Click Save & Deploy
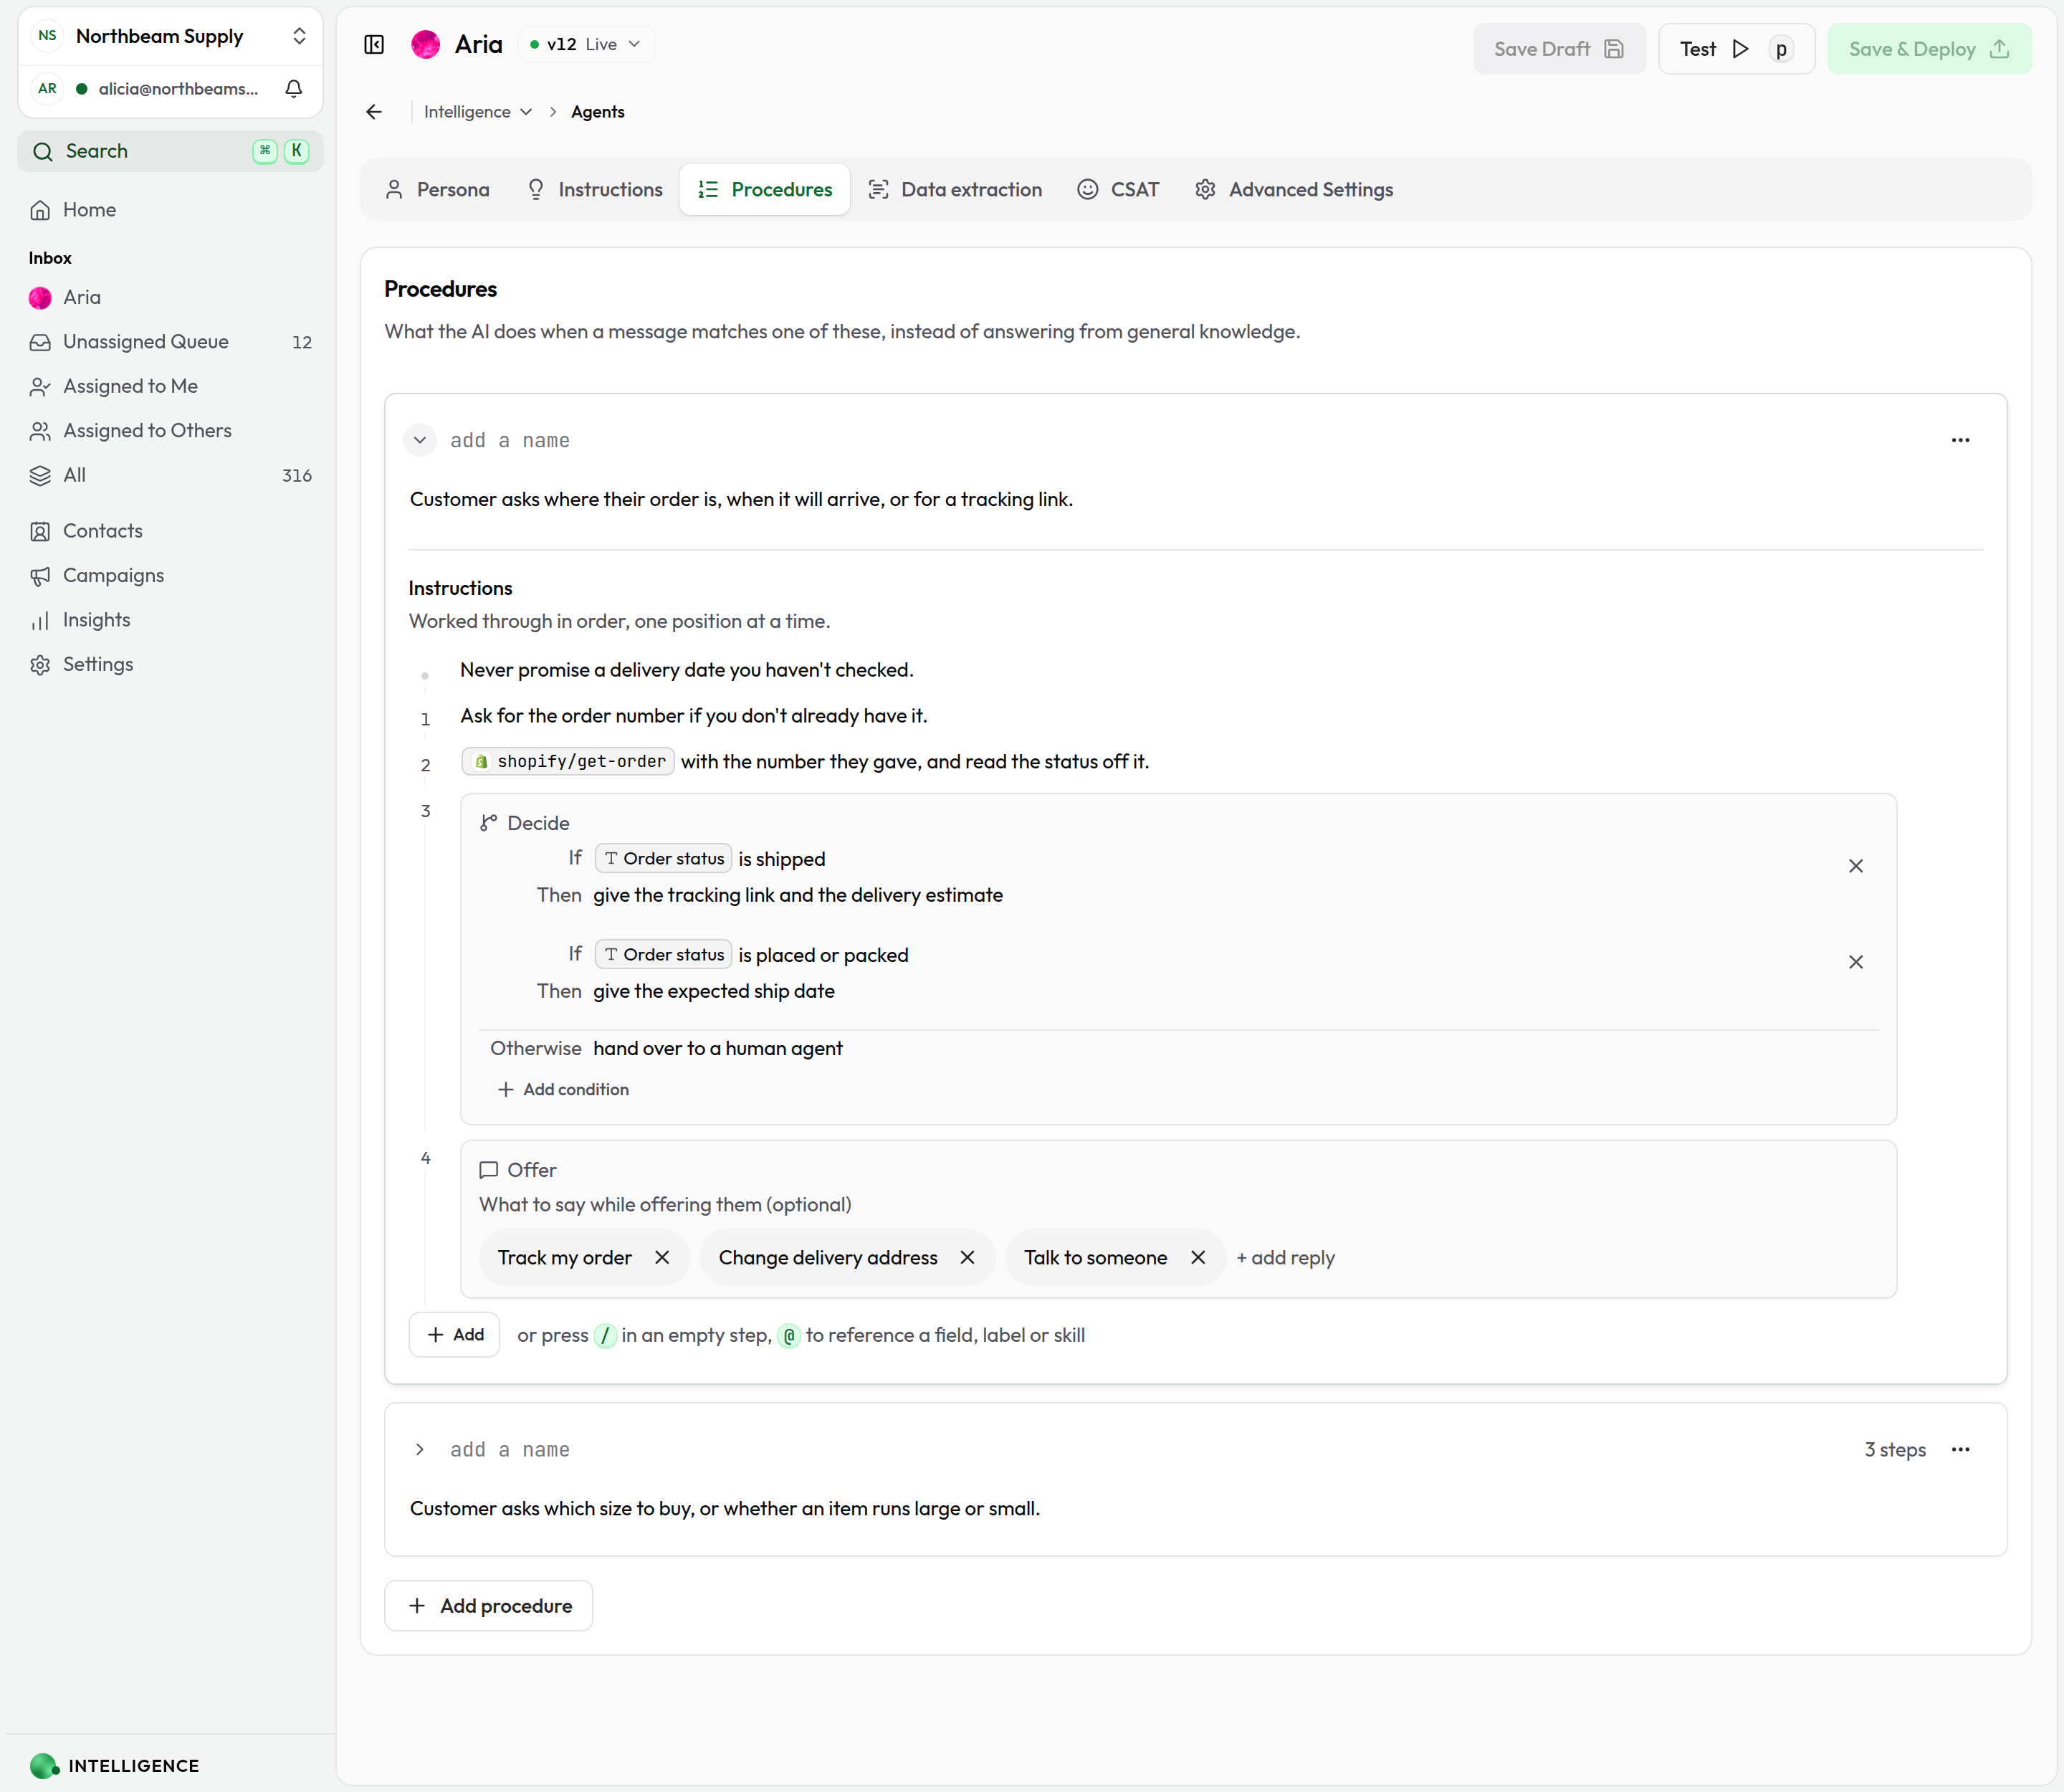The image size is (2064, 1792). point(1929,49)
